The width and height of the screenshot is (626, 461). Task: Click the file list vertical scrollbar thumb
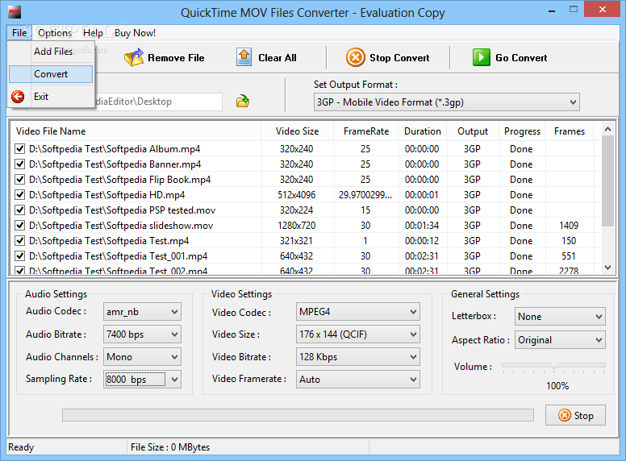(607, 182)
